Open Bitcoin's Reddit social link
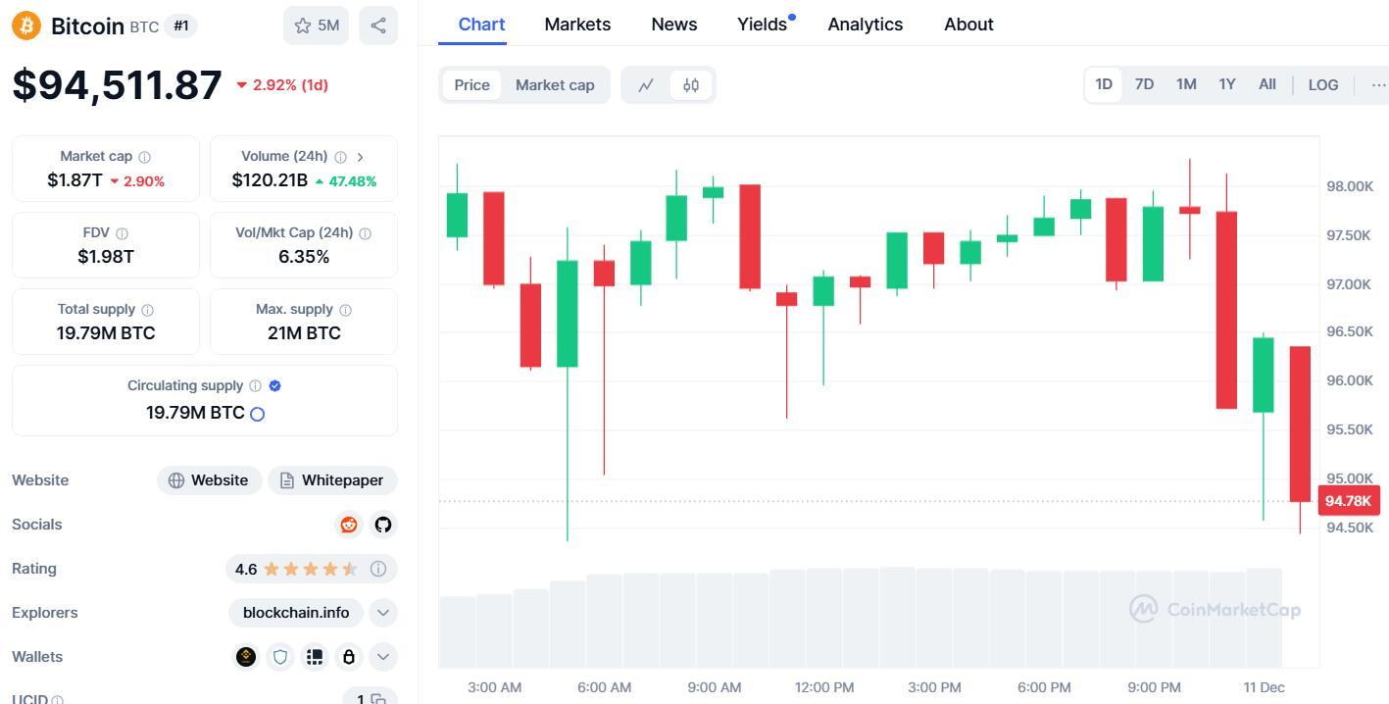Screen dimensions: 1389x704 [348, 525]
